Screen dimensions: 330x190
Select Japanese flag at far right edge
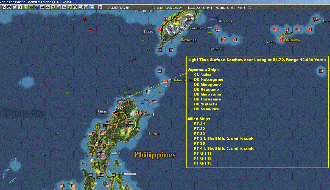pyautogui.click(x=321, y=71)
